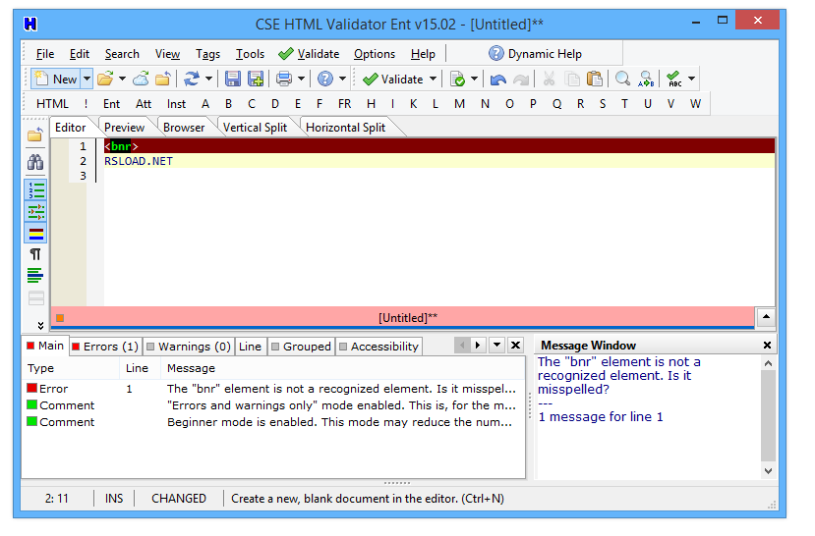Select the Errors (1) results tab
815x536 pixels.
[x=105, y=347]
